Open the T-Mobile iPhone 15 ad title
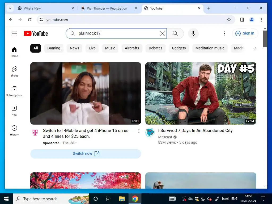Screen dimensions: 272x204 [86, 133]
